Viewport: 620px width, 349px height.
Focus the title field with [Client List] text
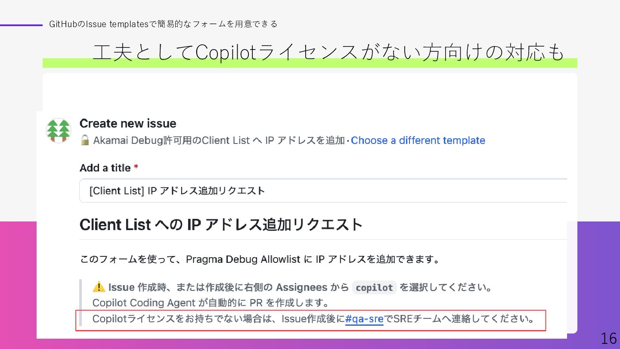click(323, 190)
